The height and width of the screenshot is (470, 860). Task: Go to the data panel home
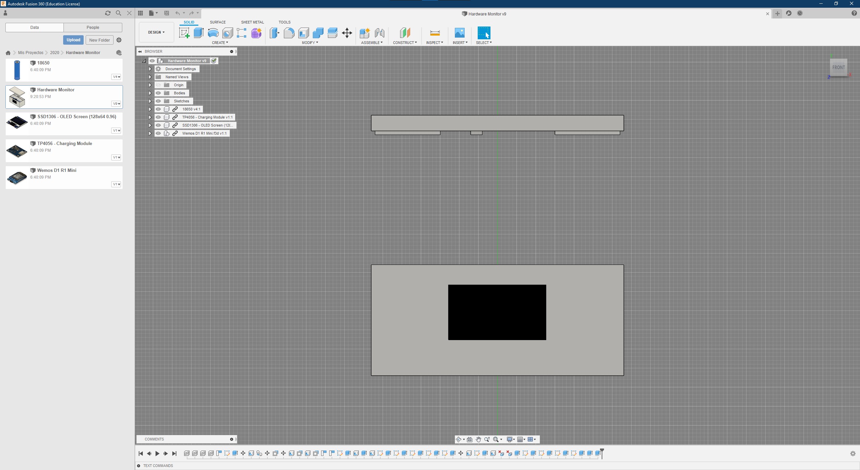coord(8,53)
